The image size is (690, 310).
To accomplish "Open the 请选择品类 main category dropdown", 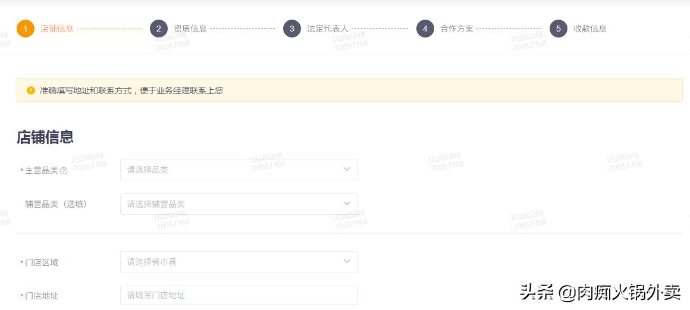I will (x=232, y=170).
